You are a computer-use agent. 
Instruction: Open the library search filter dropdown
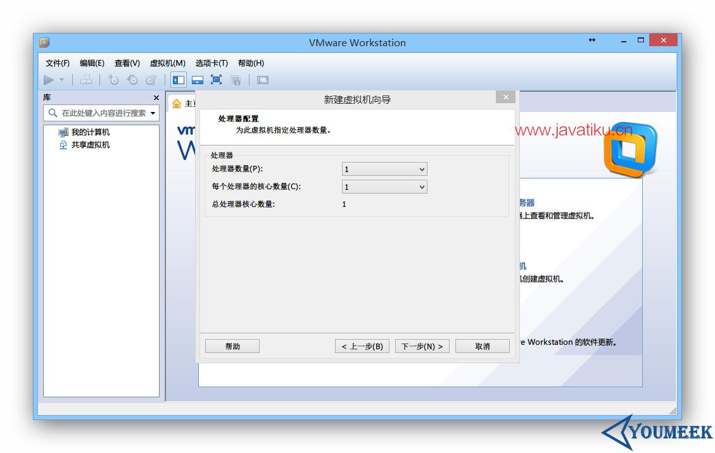[x=153, y=113]
